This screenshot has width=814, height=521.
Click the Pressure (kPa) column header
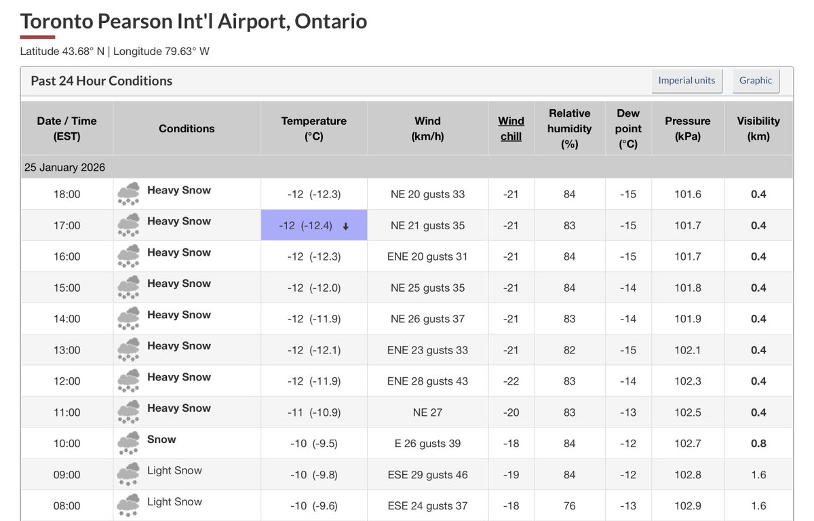click(688, 128)
